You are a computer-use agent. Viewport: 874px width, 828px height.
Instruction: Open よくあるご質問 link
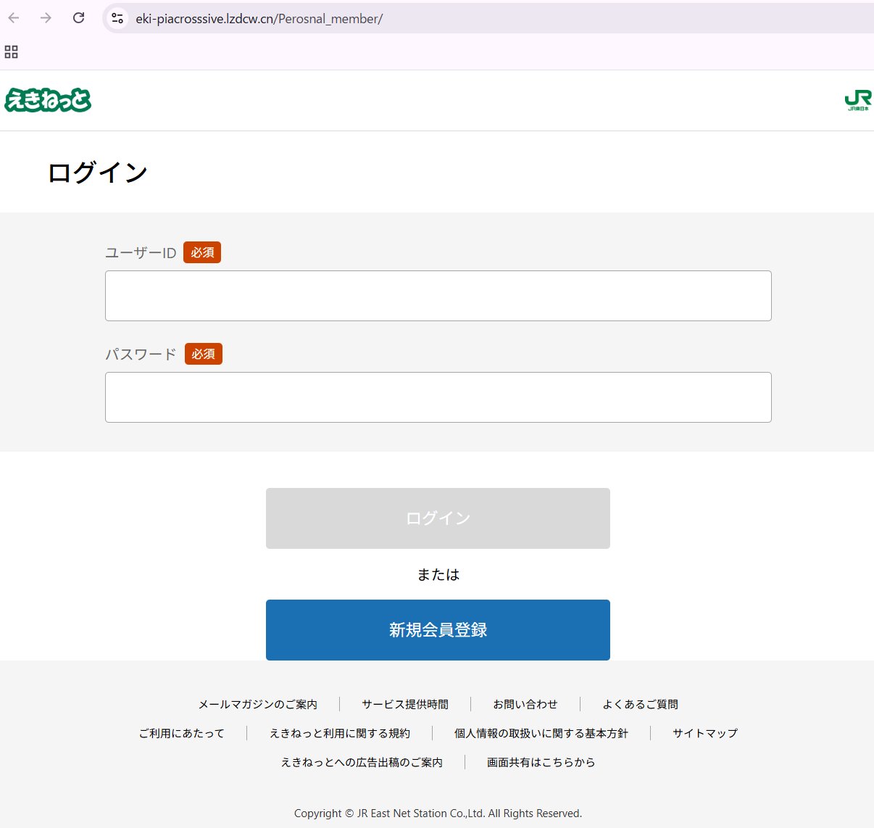(x=641, y=704)
